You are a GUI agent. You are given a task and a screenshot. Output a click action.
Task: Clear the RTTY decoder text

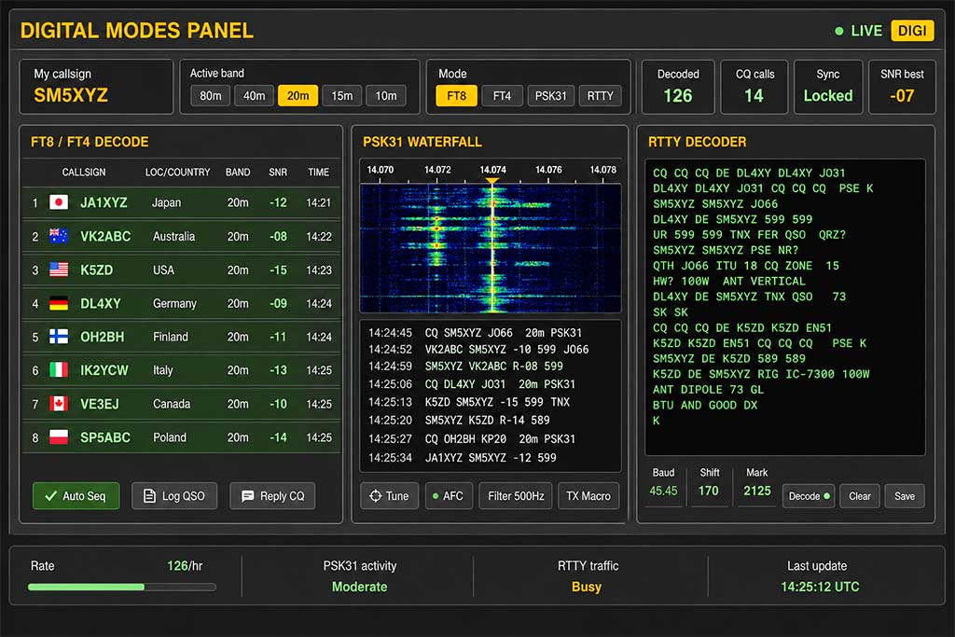[859, 496]
